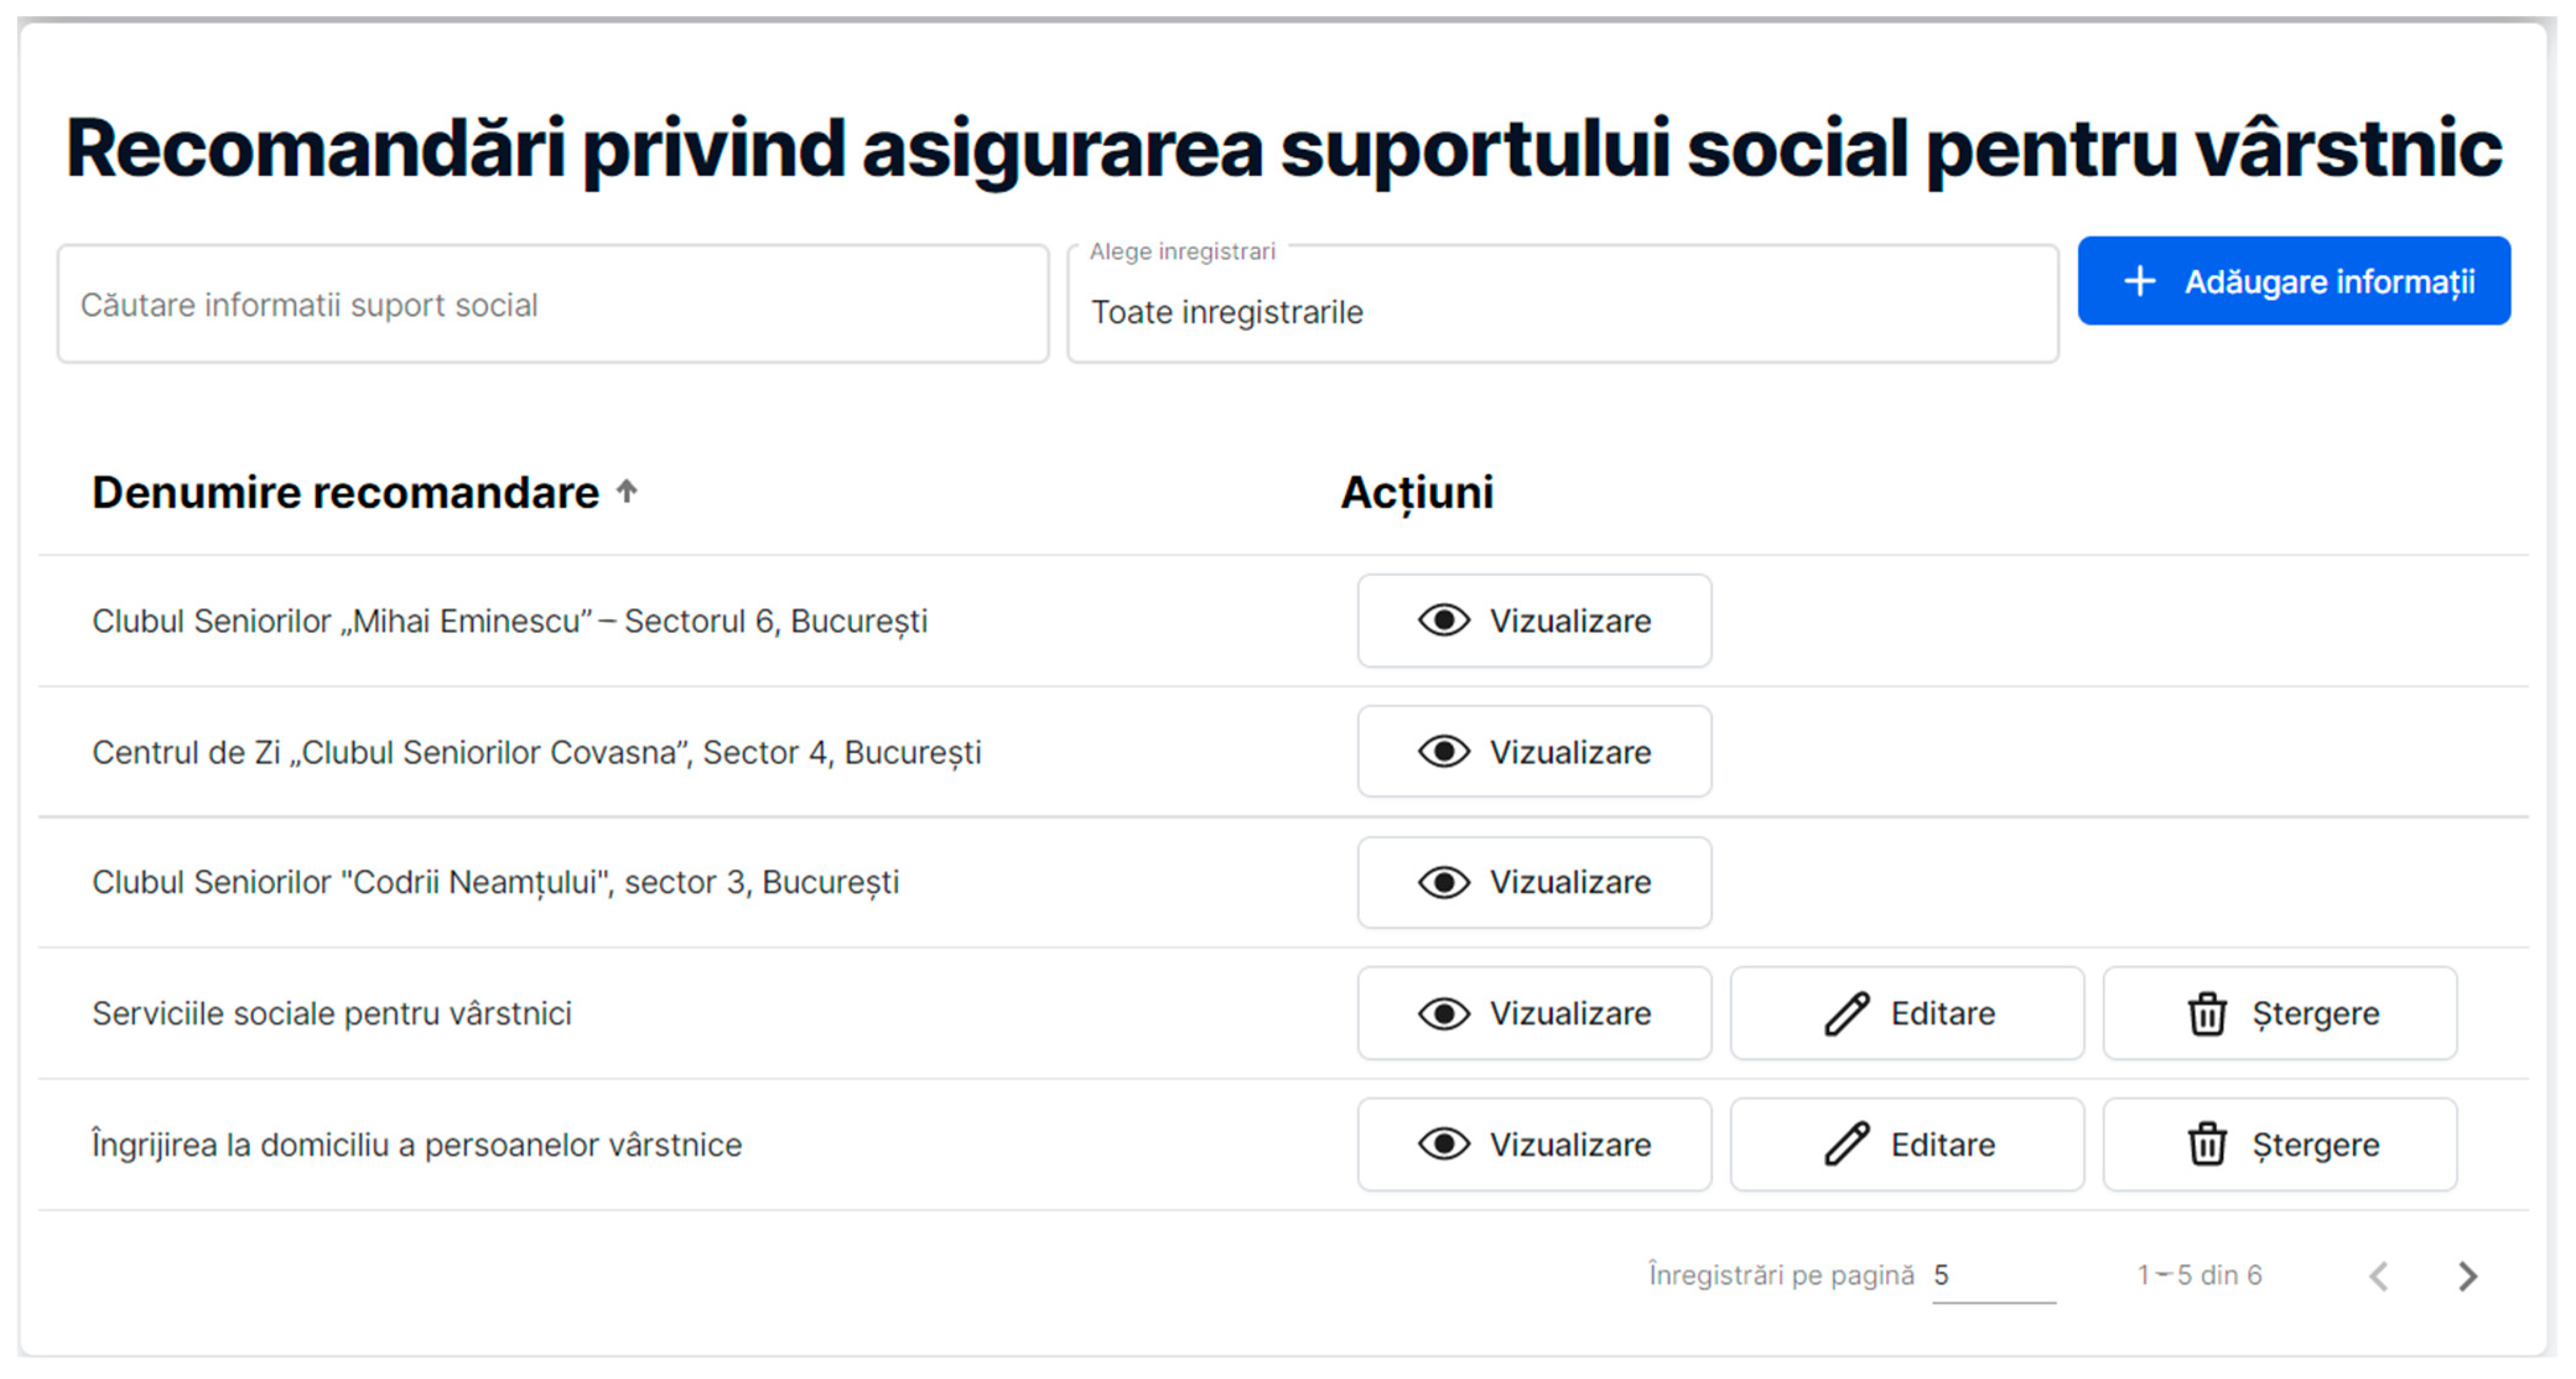Select the Clubul Seniorilor Codrii Neamțului row text

[x=495, y=883]
